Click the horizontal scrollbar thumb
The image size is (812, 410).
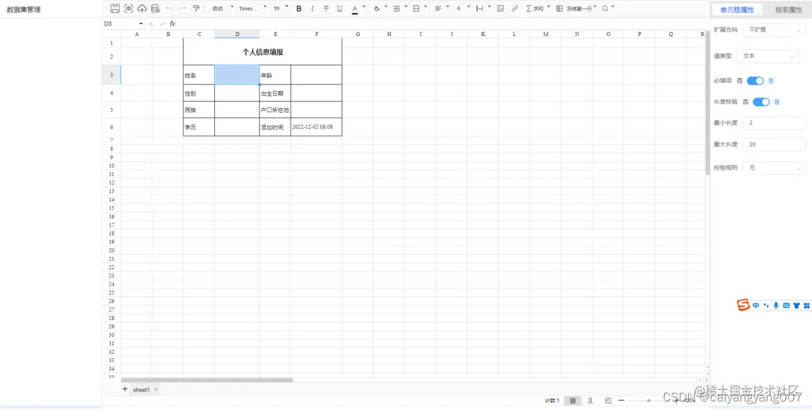pos(207,380)
